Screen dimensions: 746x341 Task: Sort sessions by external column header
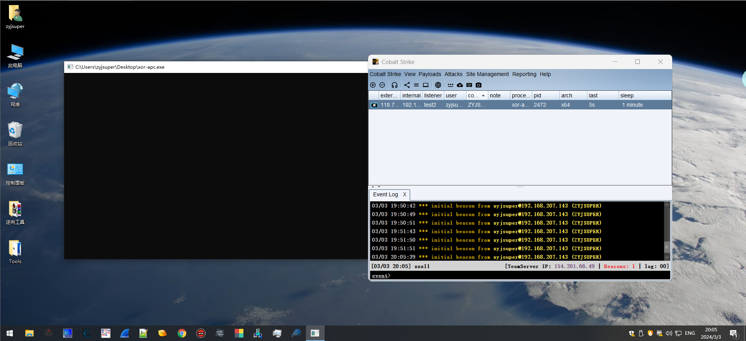tap(389, 95)
